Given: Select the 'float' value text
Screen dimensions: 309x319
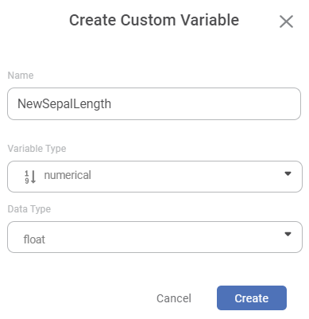Looking at the screenshot, I should coord(34,239).
